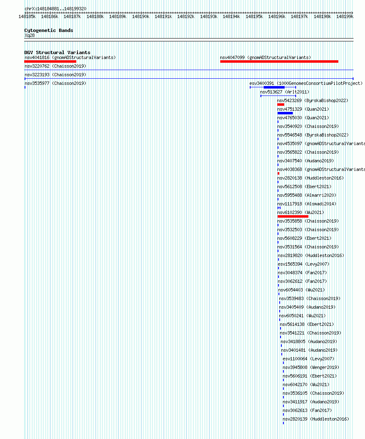Screen dimensions: 365x439
Task: Select nsv513627 (Arlt2011) label
Action: (x=285, y=92)
